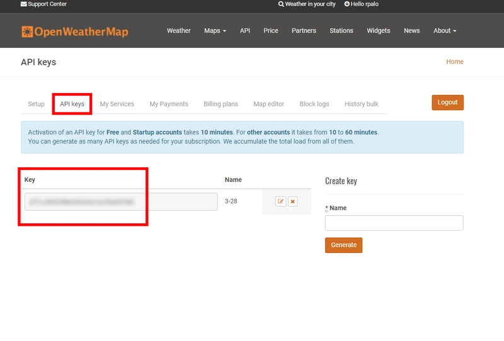504x341 pixels.
Task: Switch to the My Services tab
Action: coord(117,104)
